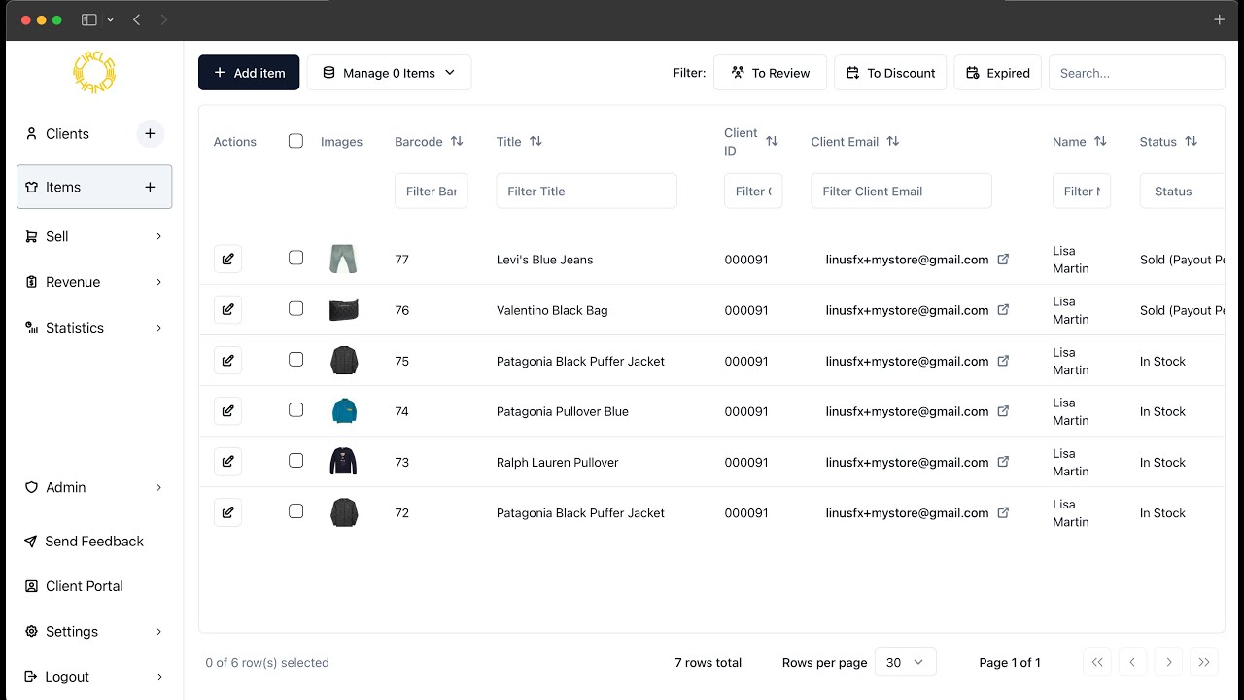Open edit for barcode 75 row
The width and height of the screenshot is (1244, 700).
[x=227, y=361]
